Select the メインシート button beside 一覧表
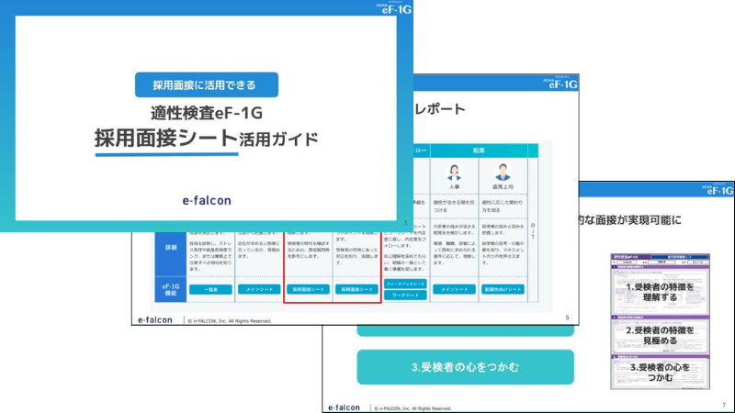This screenshot has height=413, width=735. coord(259,290)
